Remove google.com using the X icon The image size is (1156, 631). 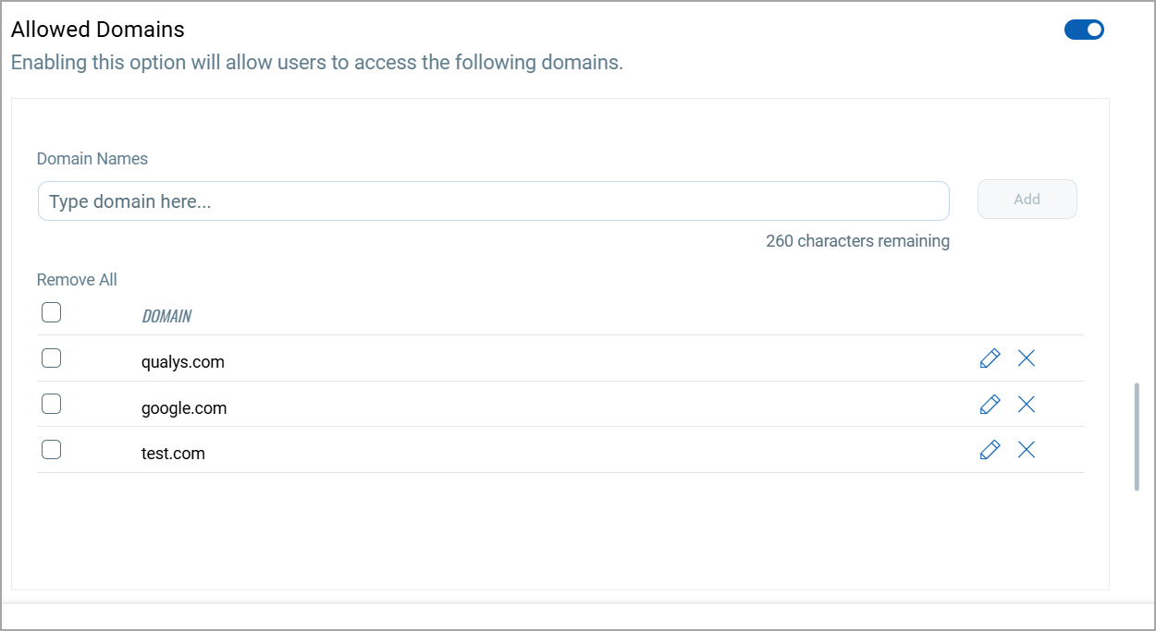click(1026, 404)
